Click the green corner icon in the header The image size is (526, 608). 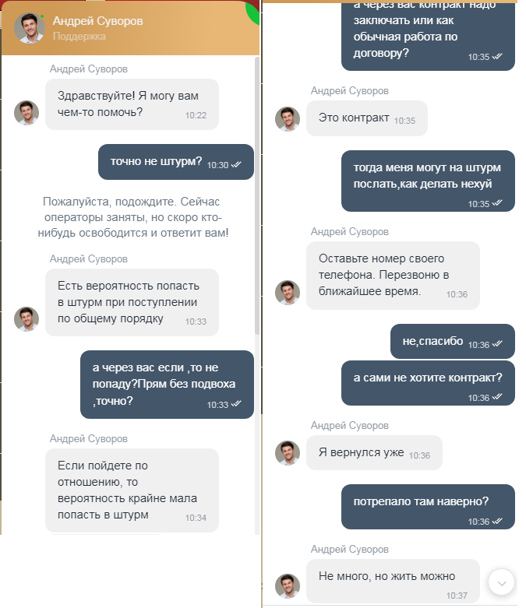252,10
